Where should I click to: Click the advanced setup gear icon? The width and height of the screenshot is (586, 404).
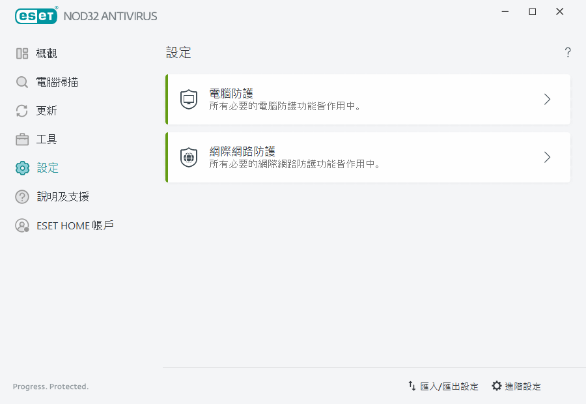(x=497, y=386)
